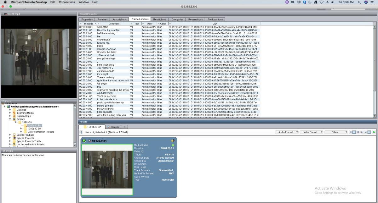378x203 pixels.
Task: Select locator row 'Moscow. I guarantee'
Action: [169, 30]
